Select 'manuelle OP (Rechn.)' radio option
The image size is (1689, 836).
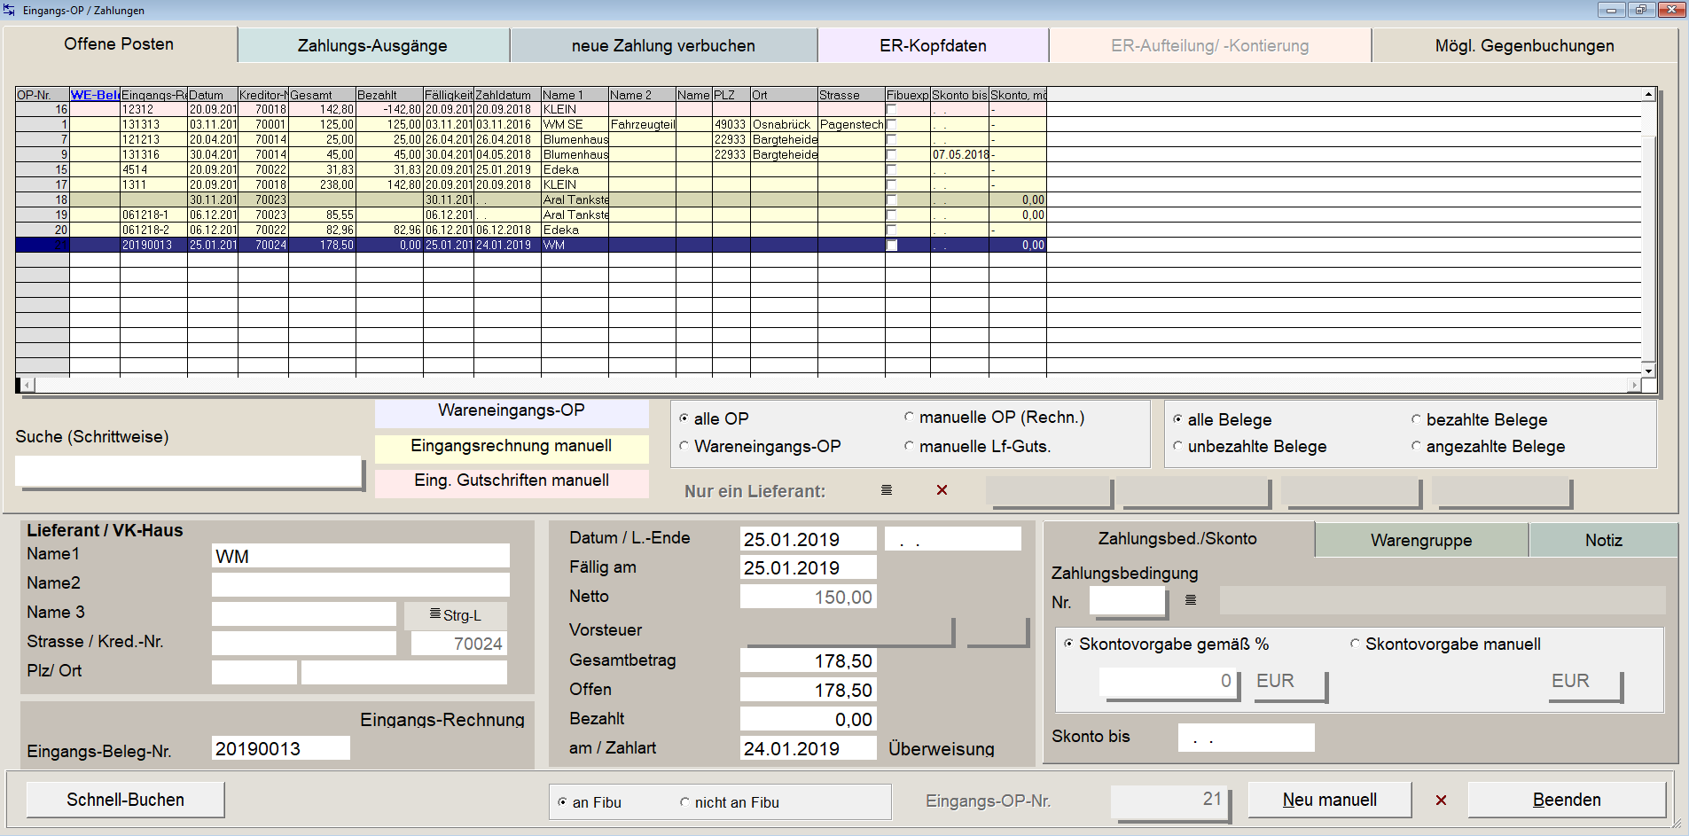click(909, 417)
